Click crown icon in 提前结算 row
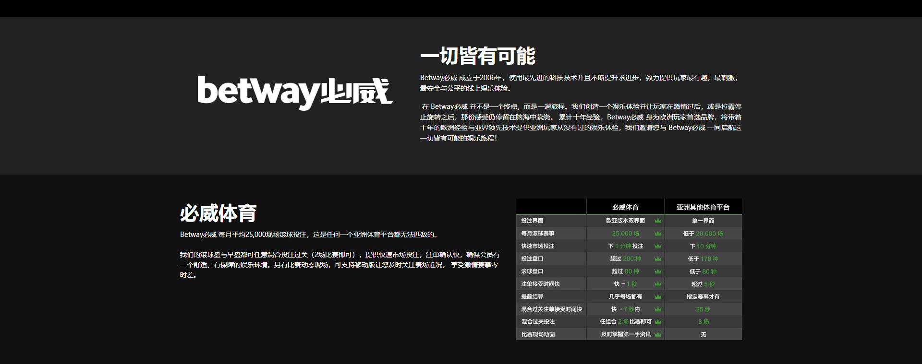 657,296
